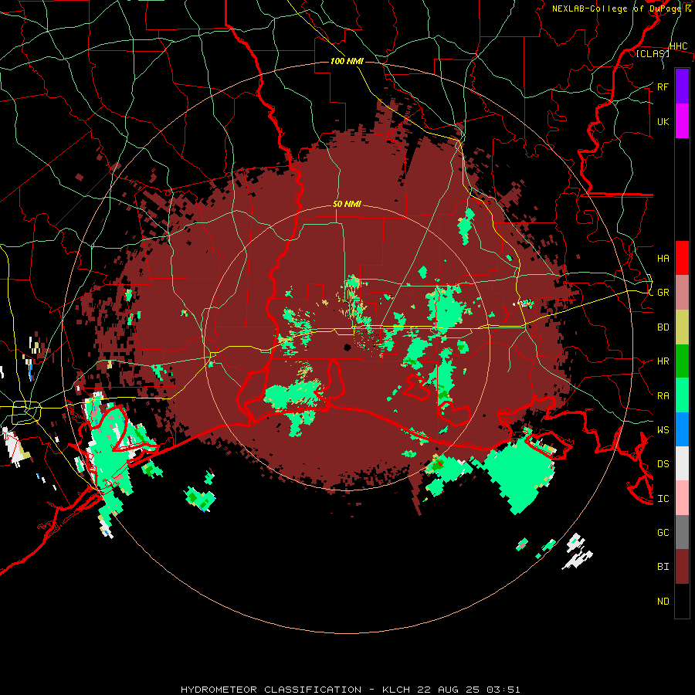
Task: Click the ND black legend swatch
Action: pyautogui.click(x=682, y=601)
